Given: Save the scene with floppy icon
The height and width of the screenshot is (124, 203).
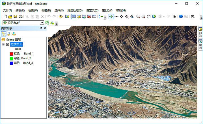Looking at the screenshot, I should click(x=15, y=17).
